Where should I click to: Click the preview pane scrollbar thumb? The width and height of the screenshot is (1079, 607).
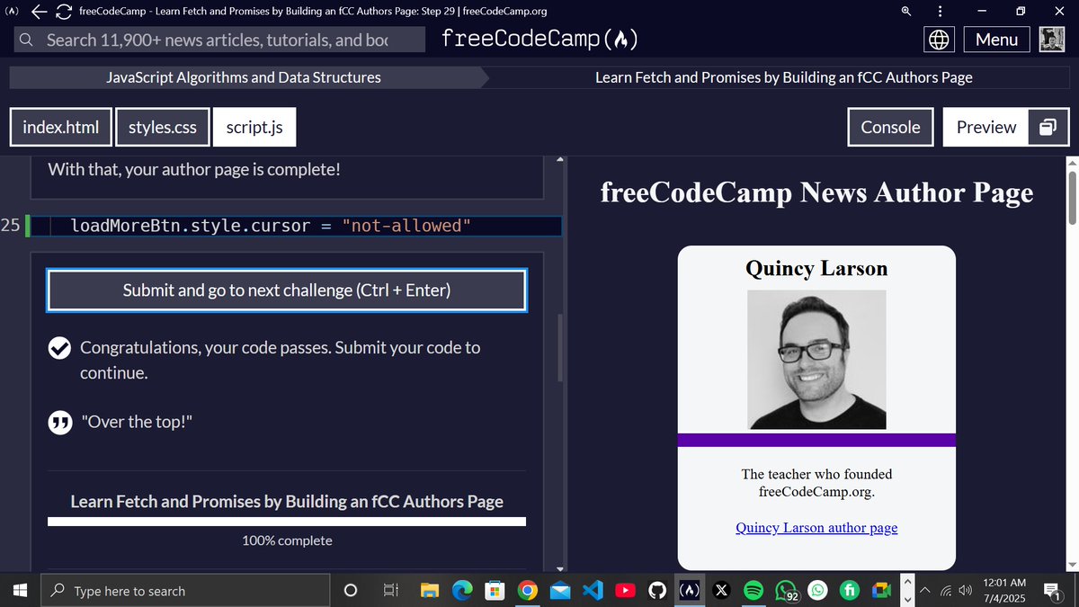[1071, 198]
